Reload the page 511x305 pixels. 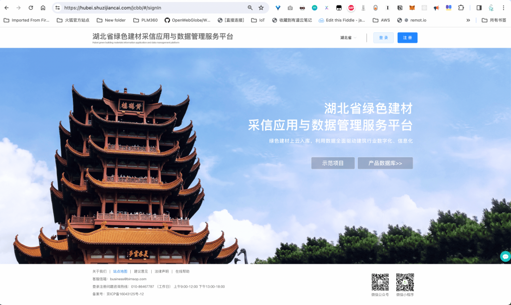click(x=31, y=8)
